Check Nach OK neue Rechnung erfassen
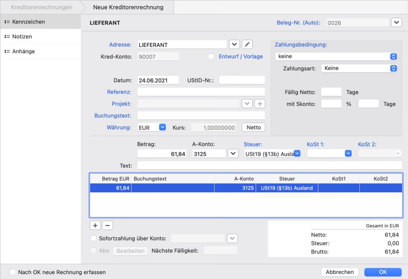The height and width of the screenshot is (279, 408). click(x=13, y=272)
